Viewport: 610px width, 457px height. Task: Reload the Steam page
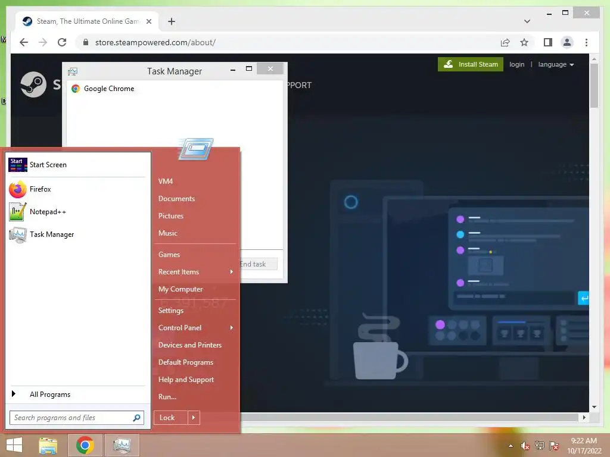tap(62, 42)
